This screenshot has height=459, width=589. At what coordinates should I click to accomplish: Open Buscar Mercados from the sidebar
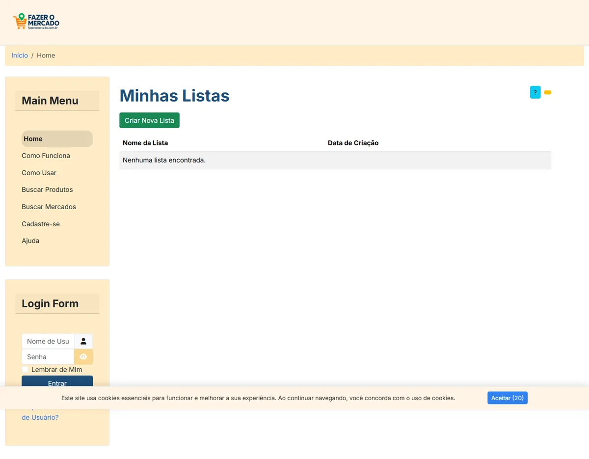49,207
